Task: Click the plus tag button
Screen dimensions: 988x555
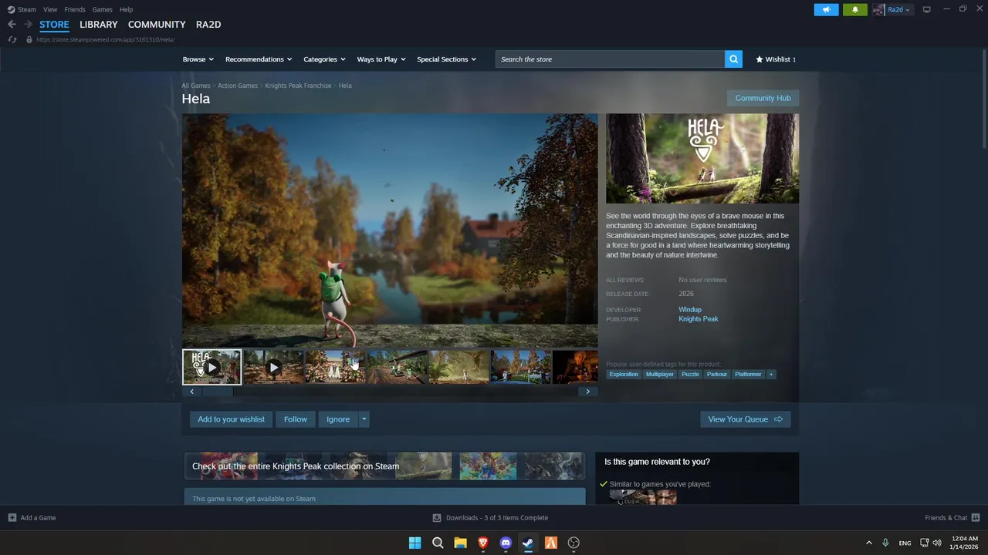Action: click(x=771, y=374)
